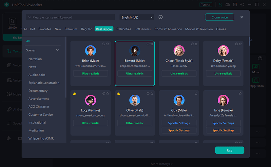Collapse the Scenes section chevron
The height and width of the screenshot is (167, 271).
pos(58,50)
